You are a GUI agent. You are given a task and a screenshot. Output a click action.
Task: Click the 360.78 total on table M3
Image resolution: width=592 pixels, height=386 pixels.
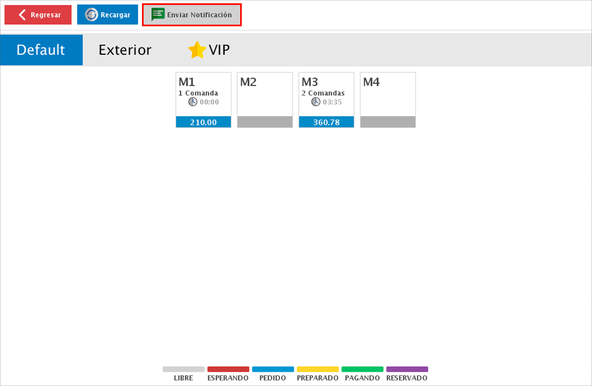[x=326, y=122]
